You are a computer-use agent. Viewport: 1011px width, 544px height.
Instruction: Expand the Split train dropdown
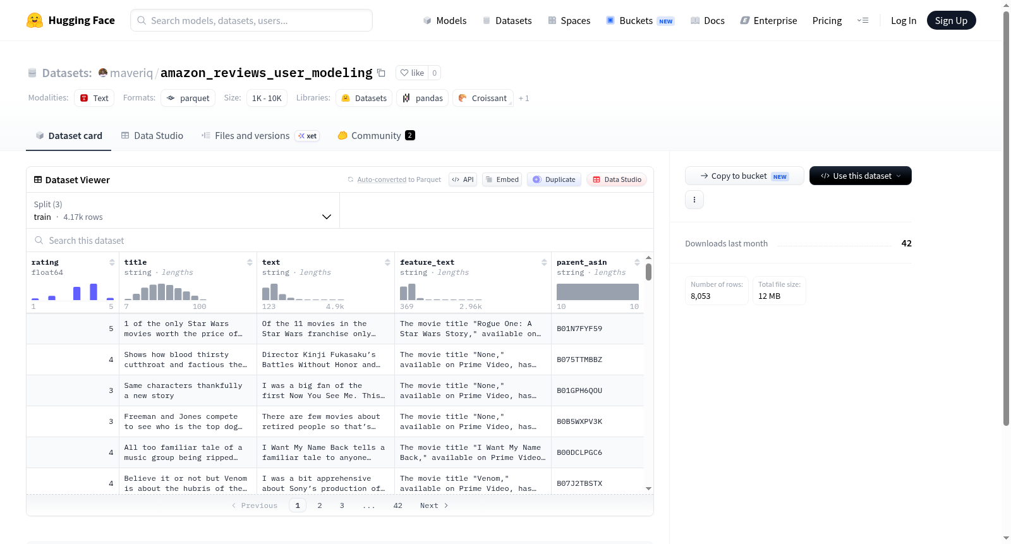click(x=183, y=210)
